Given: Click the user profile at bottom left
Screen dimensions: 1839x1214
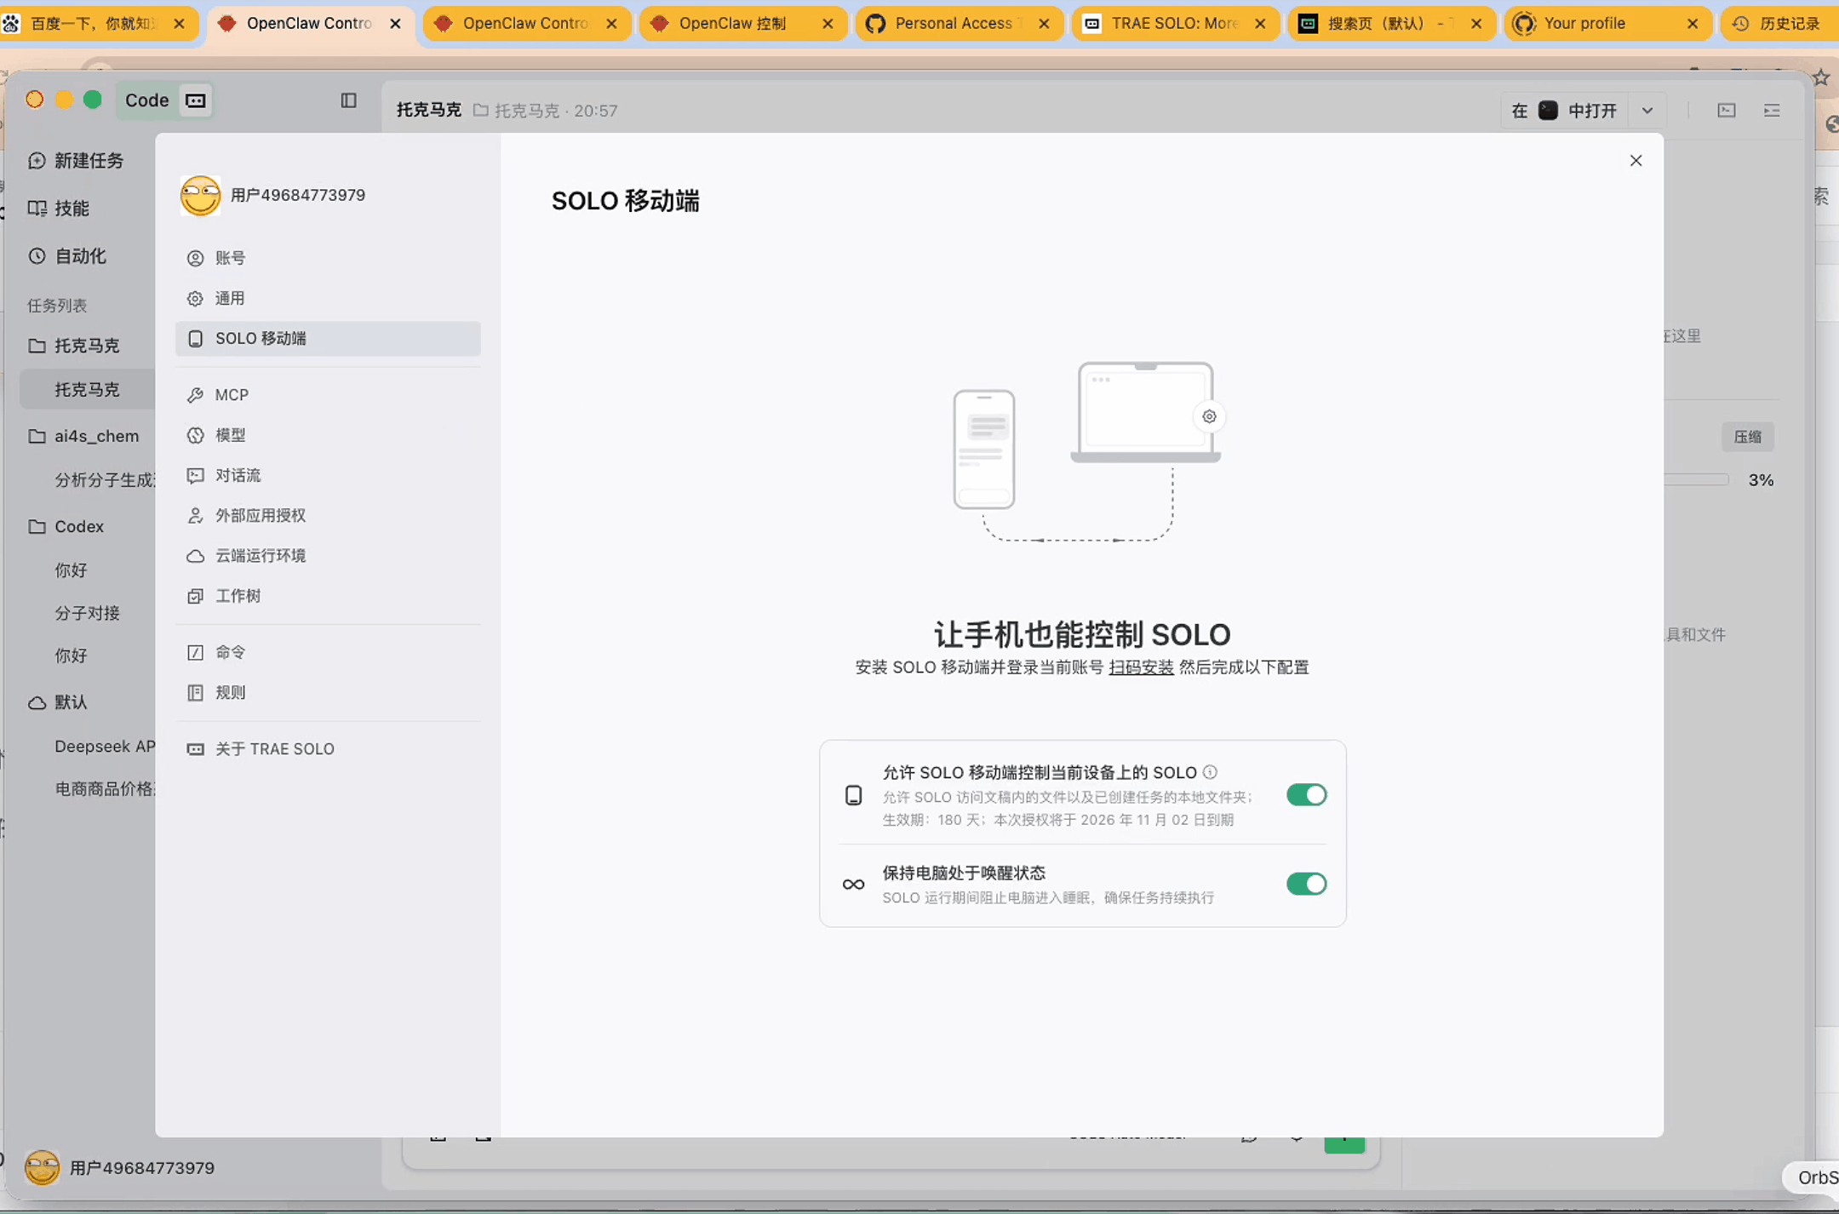Looking at the screenshot, I should [x=121, y=1168].
